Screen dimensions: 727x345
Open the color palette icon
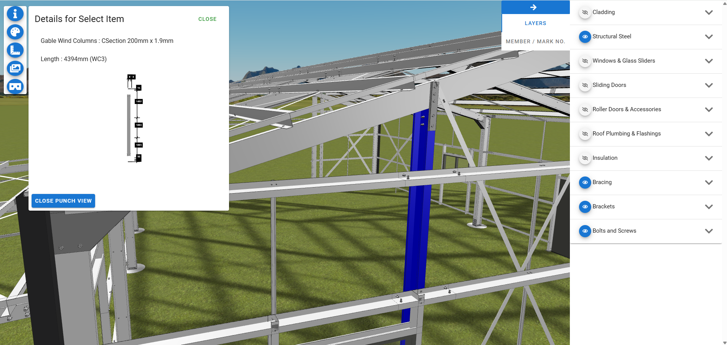coord(15,32)
